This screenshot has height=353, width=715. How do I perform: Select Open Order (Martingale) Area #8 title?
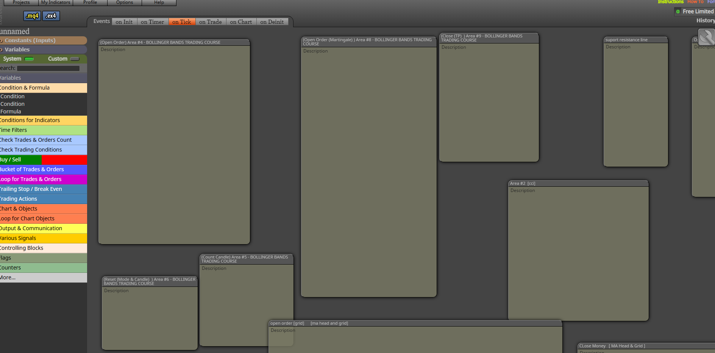pyautogui.click(x=369, y=42)
